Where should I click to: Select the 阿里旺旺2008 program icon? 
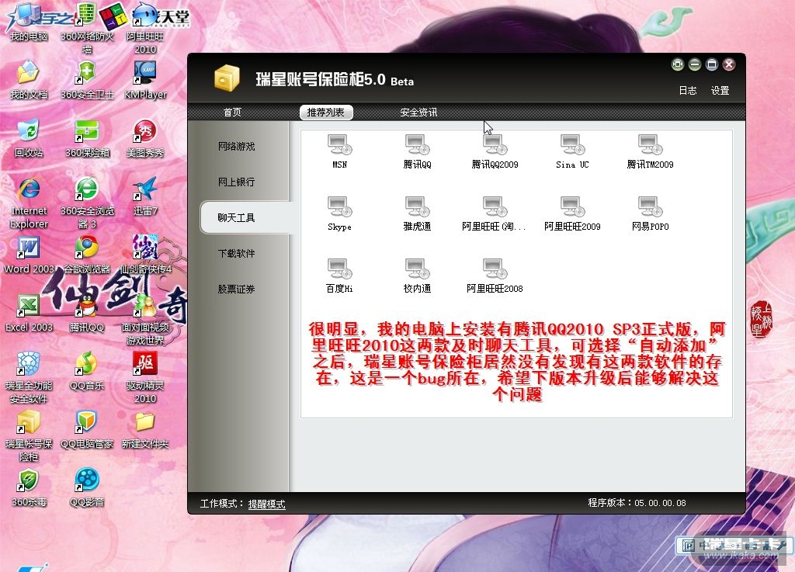click(x=495, y=269)
